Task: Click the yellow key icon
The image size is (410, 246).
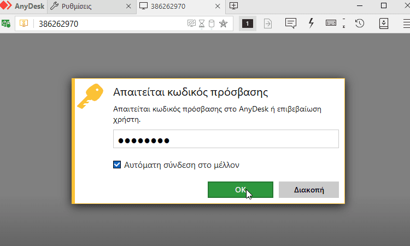Action: click(90, 96)
